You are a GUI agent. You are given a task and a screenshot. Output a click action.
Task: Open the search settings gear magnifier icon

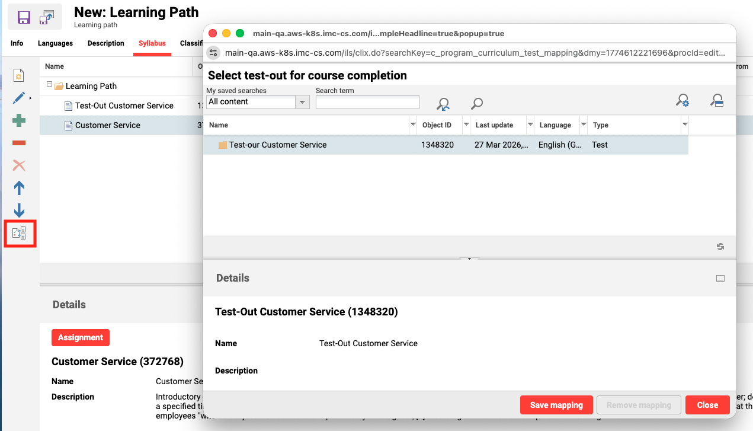click(x=682, y=101)
